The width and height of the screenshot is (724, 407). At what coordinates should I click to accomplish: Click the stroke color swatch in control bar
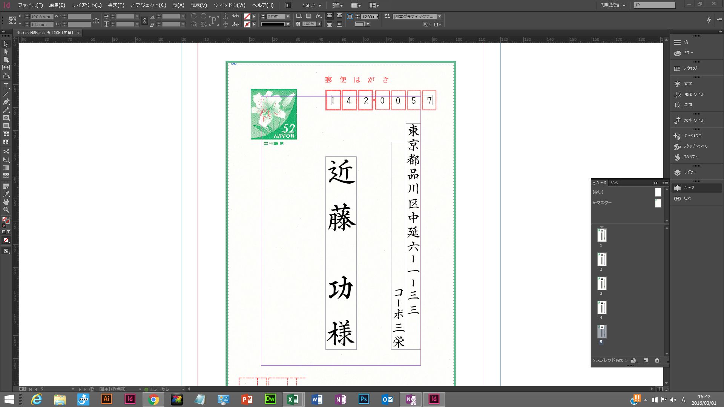point(247,24)
